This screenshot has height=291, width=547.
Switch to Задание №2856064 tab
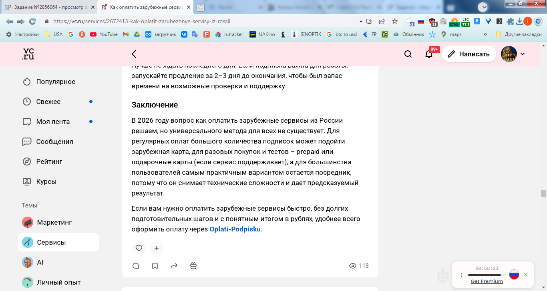(x=49, y=7)
